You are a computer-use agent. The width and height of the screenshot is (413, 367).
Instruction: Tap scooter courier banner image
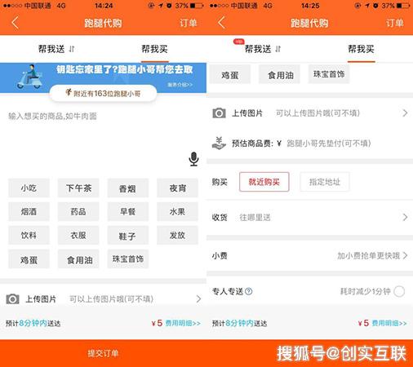pyautogui.click(x=29, y=77)
